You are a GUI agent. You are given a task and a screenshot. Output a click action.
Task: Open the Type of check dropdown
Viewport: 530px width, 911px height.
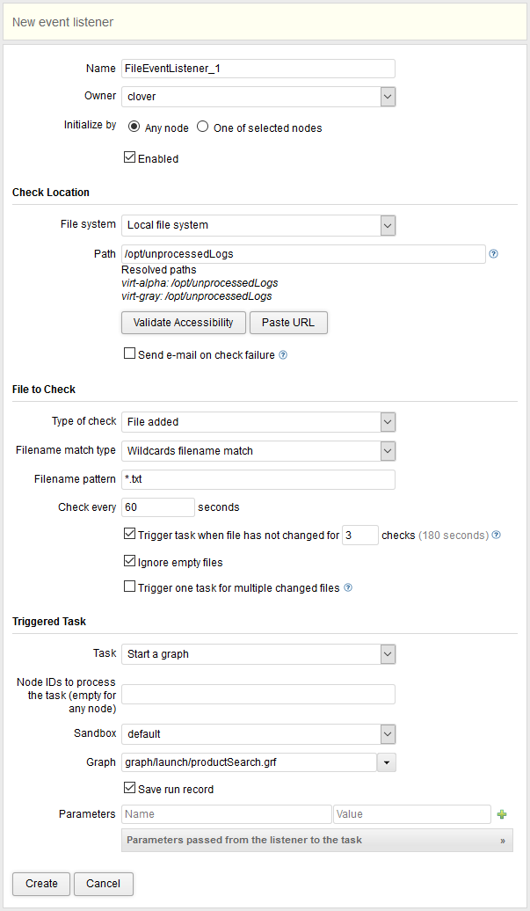click(x=388, y=422)
